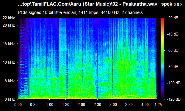This screenshot has width=185, height=111.
Task: Click the 0:30 time marker
Action: click(x=34, y=104)
